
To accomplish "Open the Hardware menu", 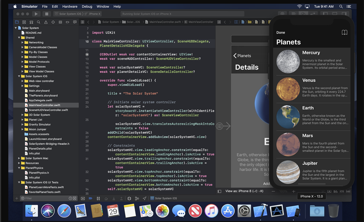I will [70, 6].
